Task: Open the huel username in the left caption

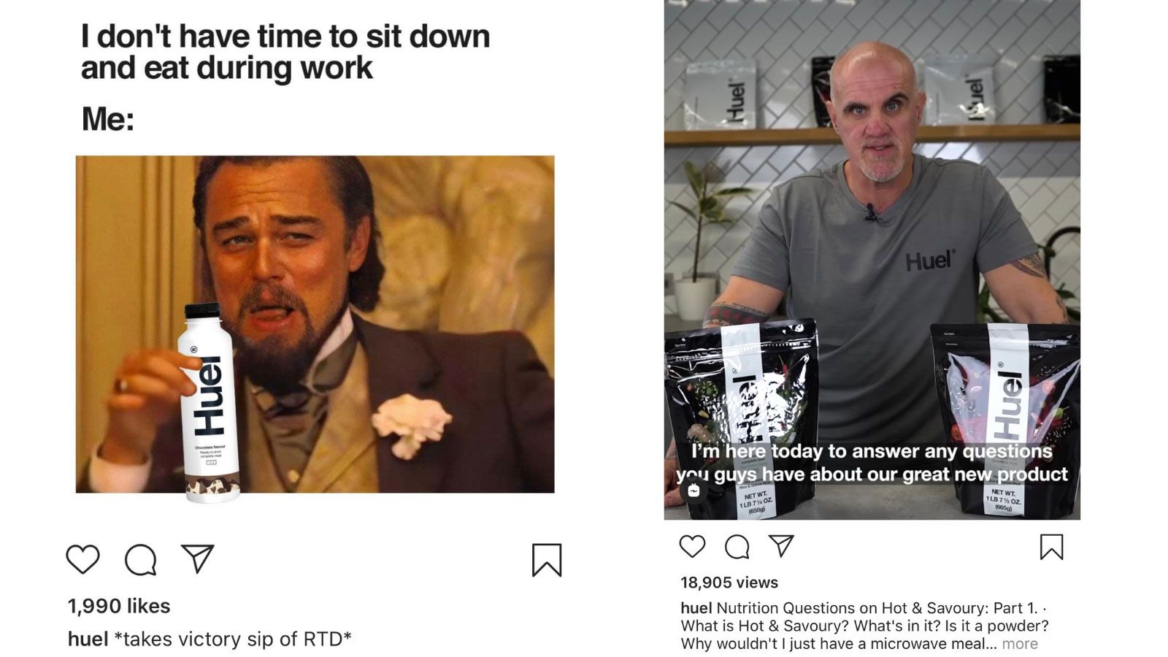Action: pyautogui.click(x=88, y=639)
